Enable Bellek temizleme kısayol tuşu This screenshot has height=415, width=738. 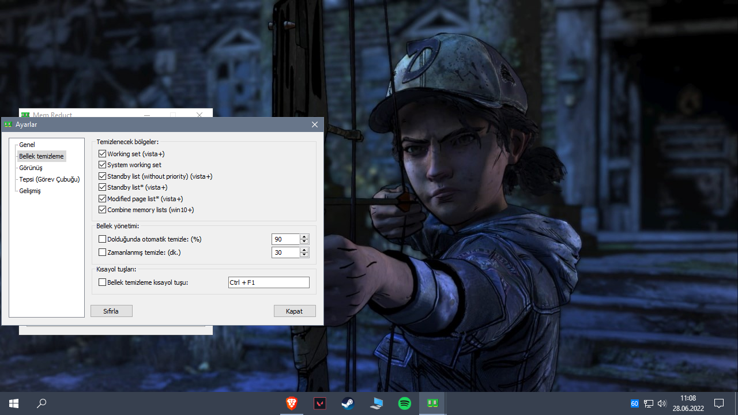coord(103,282)
